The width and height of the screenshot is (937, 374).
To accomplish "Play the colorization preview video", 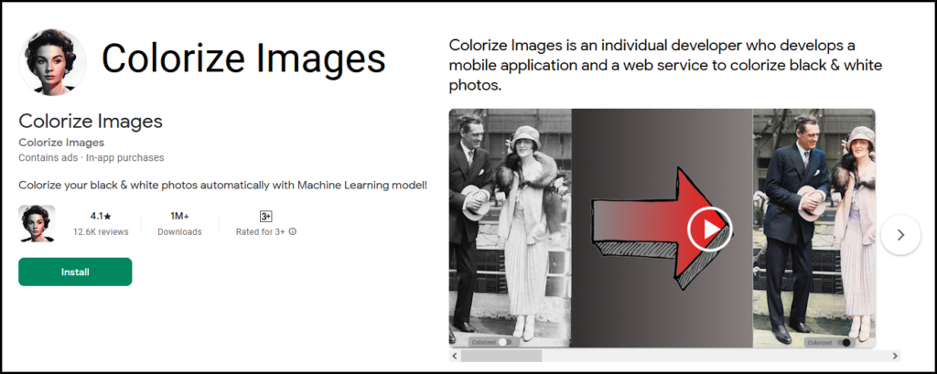I will pos(709,229).
